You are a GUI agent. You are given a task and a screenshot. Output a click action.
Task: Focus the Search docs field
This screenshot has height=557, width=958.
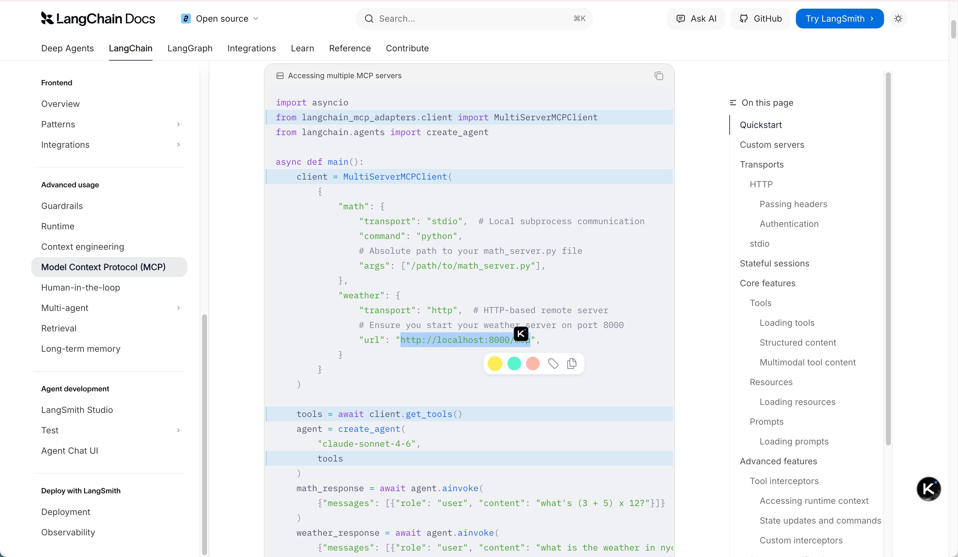(474, 19)
